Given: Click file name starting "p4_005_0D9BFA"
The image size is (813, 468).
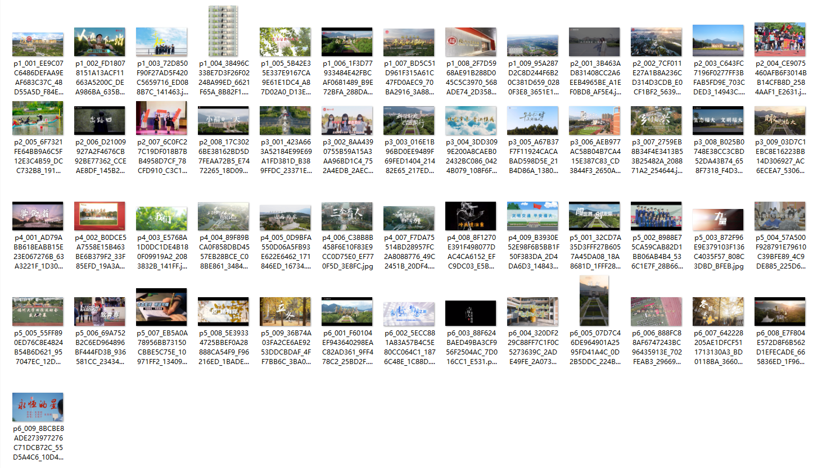Looking at the screenshot, I should pos(285,252).
